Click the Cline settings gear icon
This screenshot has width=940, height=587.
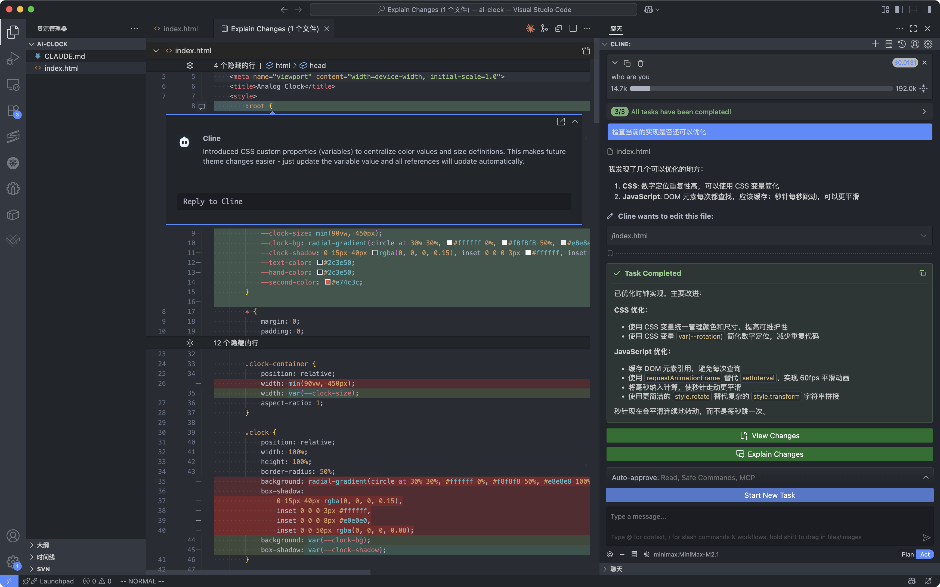point(928,44)
